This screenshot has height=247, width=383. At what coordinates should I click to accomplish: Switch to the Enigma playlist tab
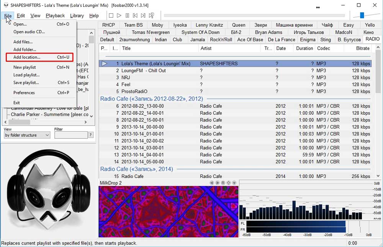[x=308, y=39]
